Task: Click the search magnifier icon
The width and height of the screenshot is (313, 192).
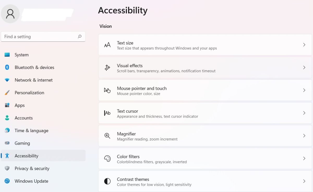Action: coord(80,37)
